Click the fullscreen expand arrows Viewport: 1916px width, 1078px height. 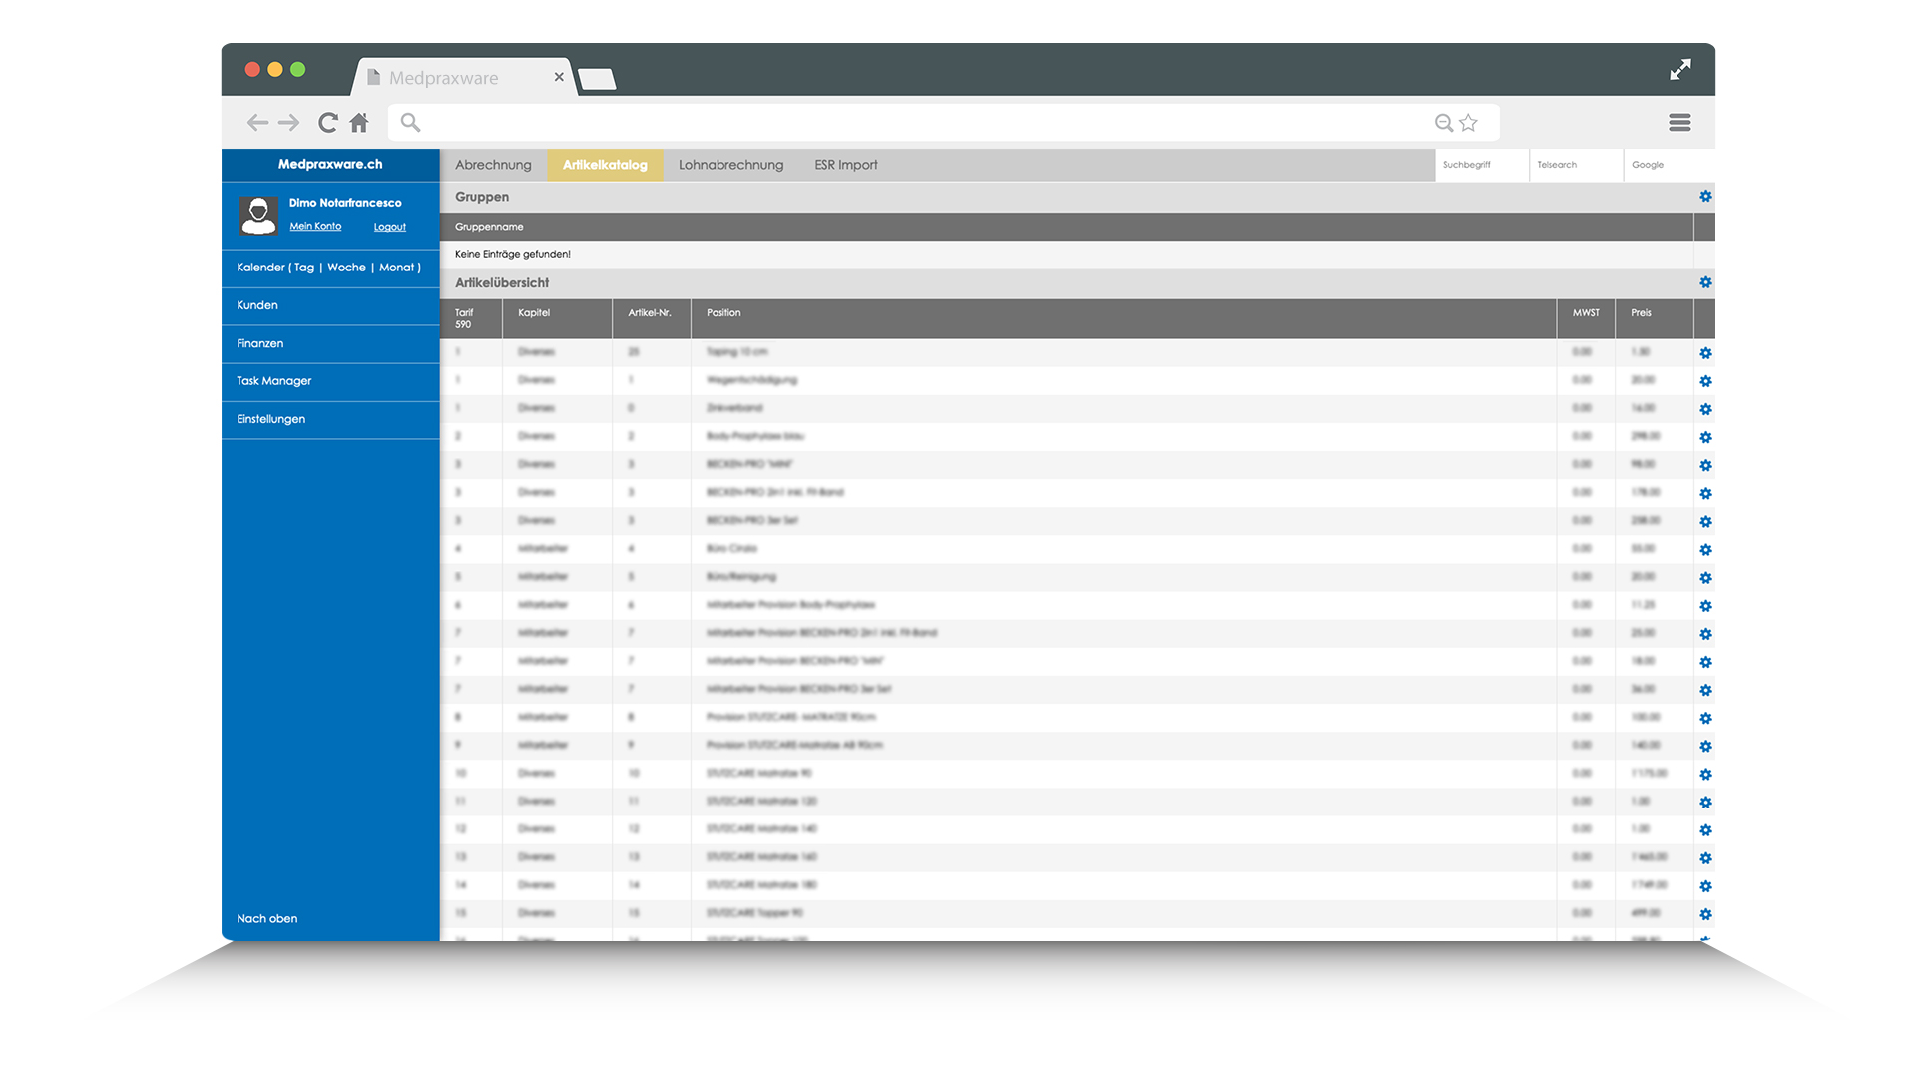click(x=1680, y=70)
